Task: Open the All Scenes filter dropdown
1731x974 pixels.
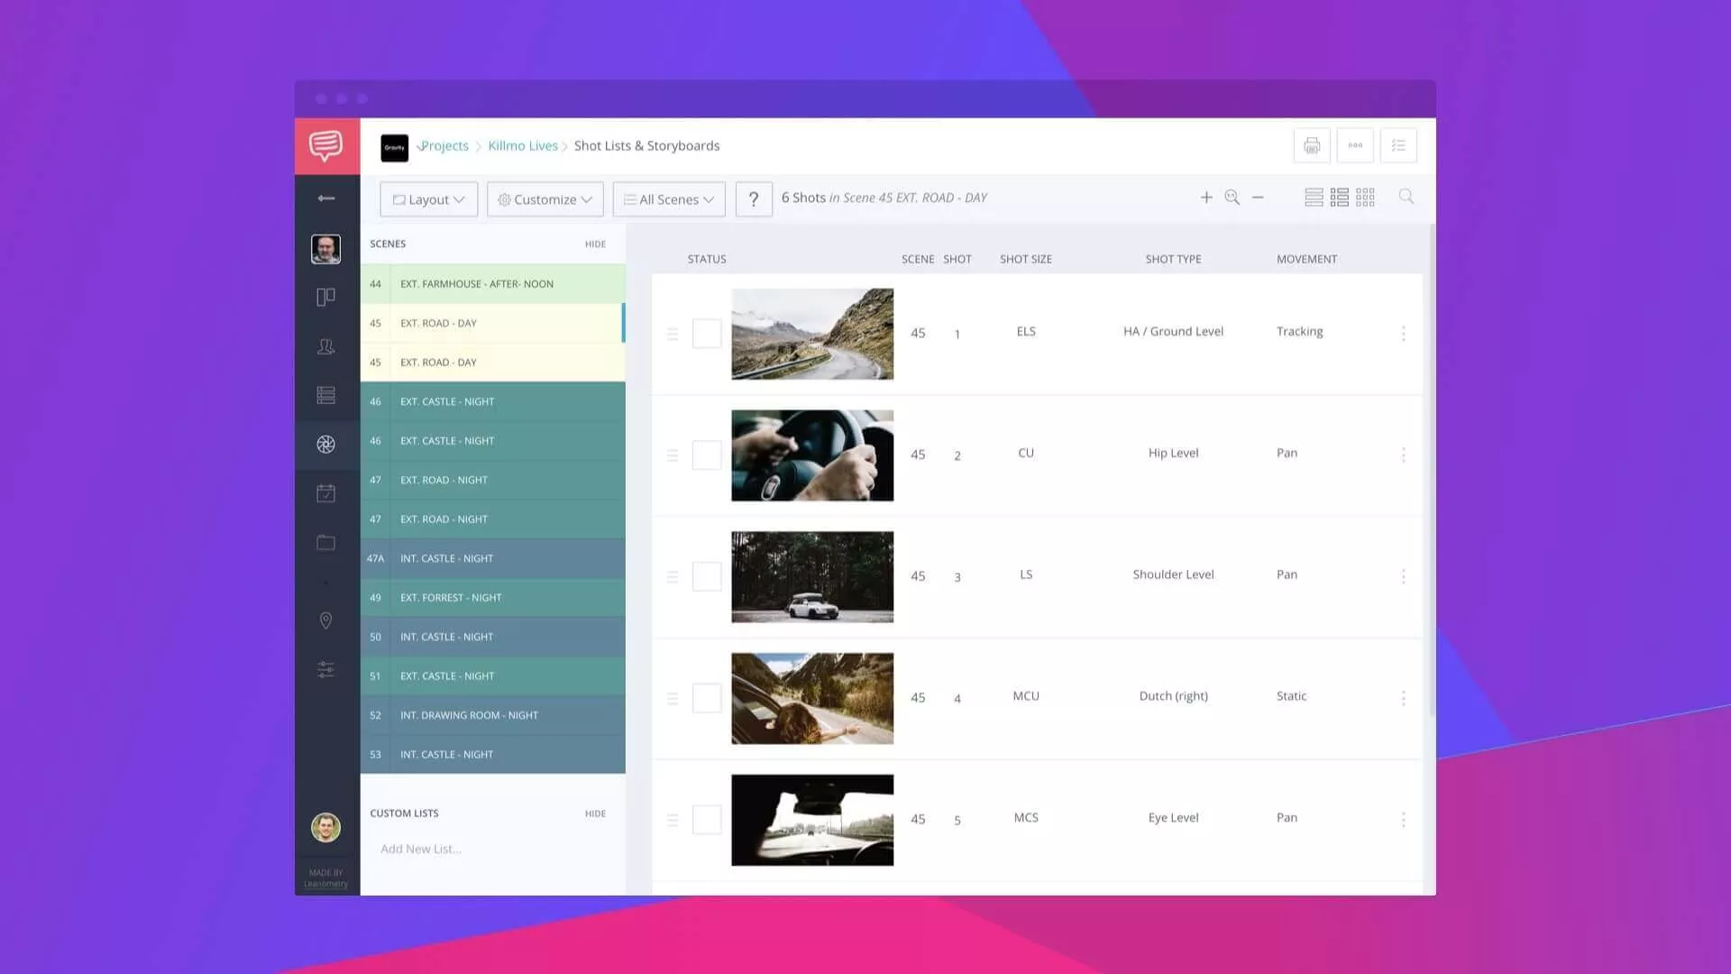Action: coord(669,199)
